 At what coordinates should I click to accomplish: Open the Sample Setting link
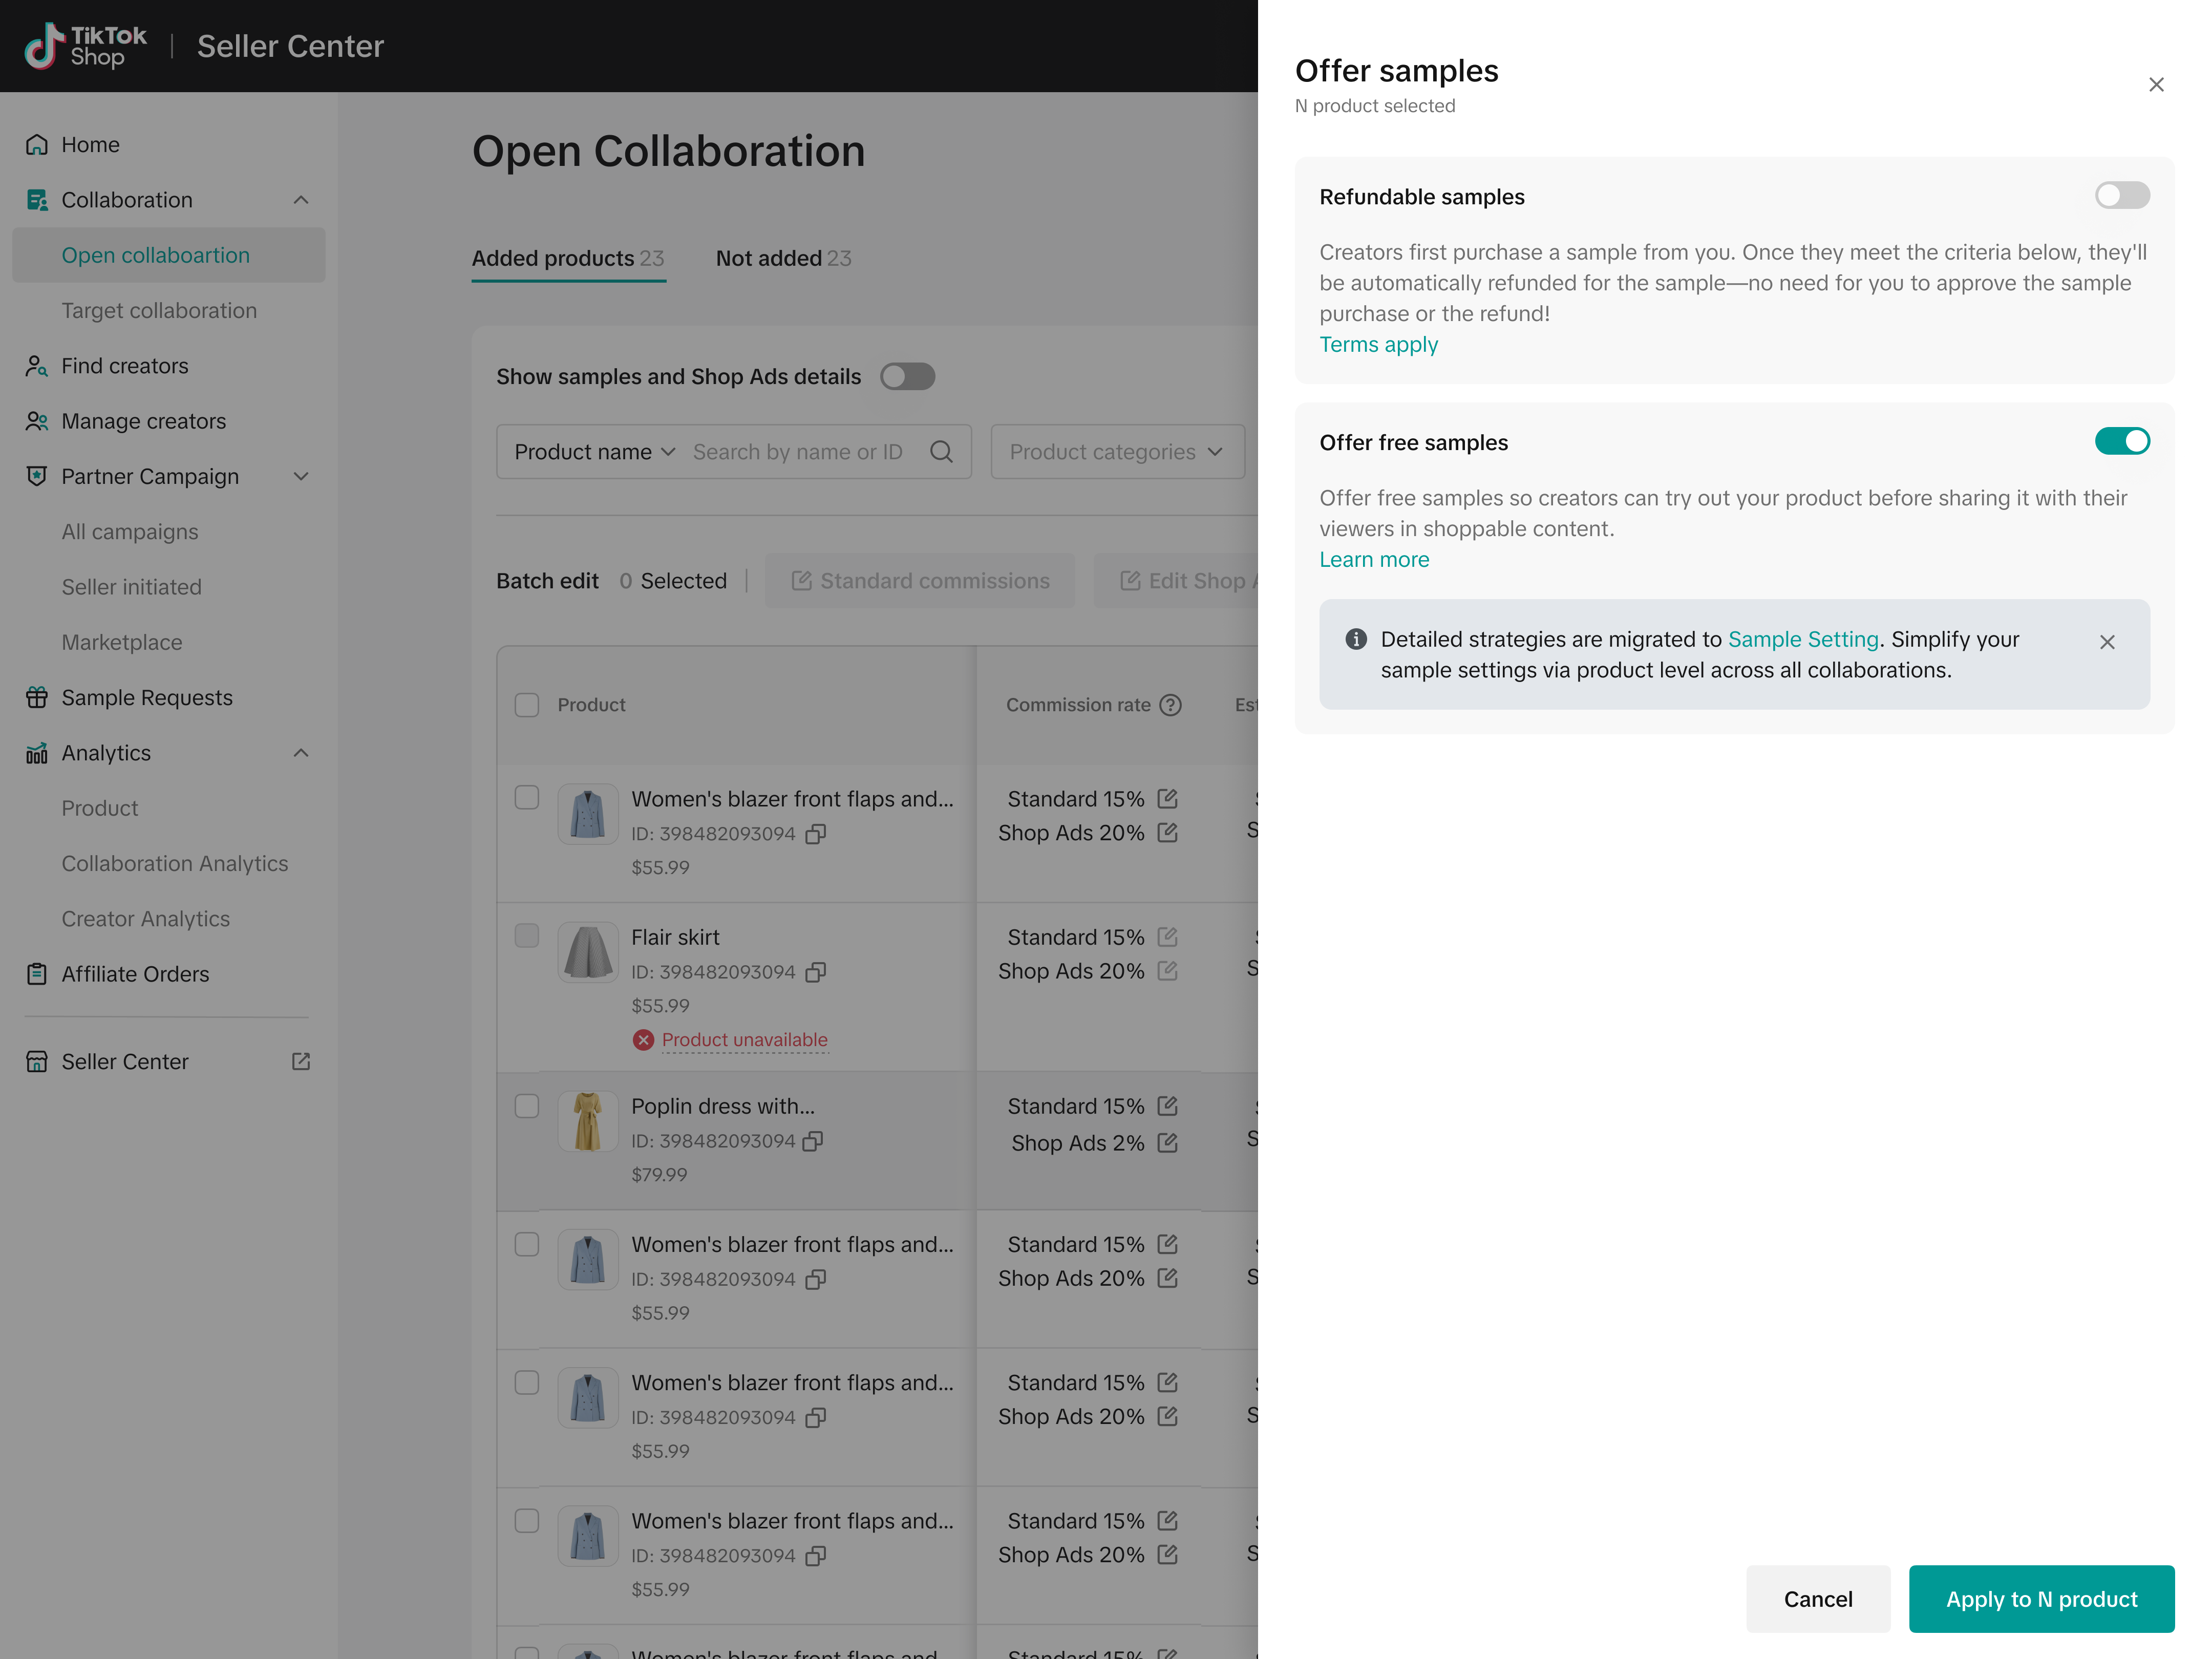tap(1803, 639)
